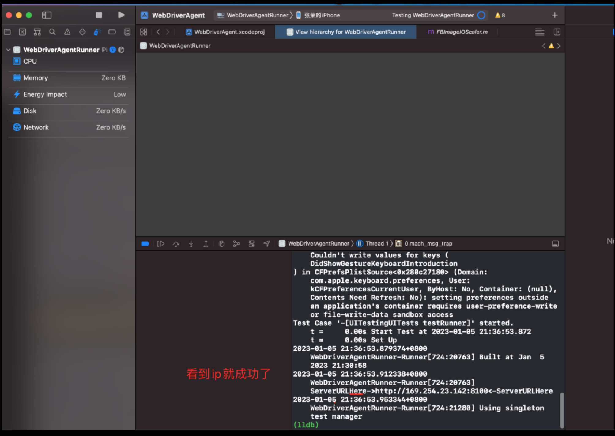Go back in editor history
The image size is (615, 436).
[x=158, y=32]
